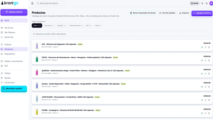The image size is (213, 120).
Task: Click the PAZ product thumbnail
Action: (x=37, y=45)
